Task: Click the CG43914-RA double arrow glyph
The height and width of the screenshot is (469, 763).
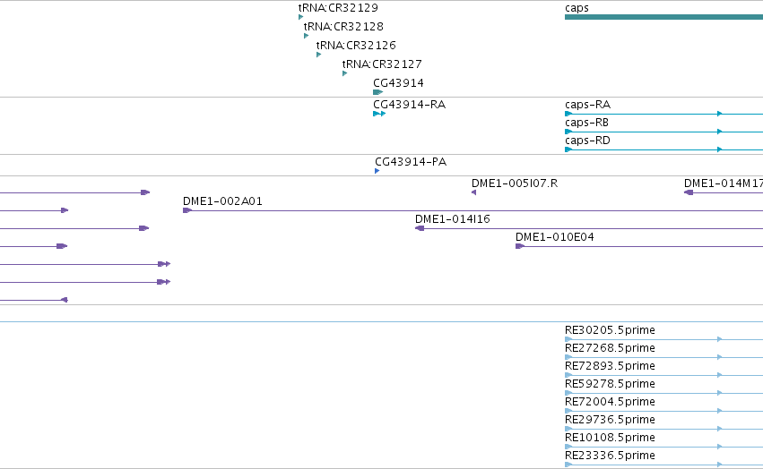Action: (379, 114)
